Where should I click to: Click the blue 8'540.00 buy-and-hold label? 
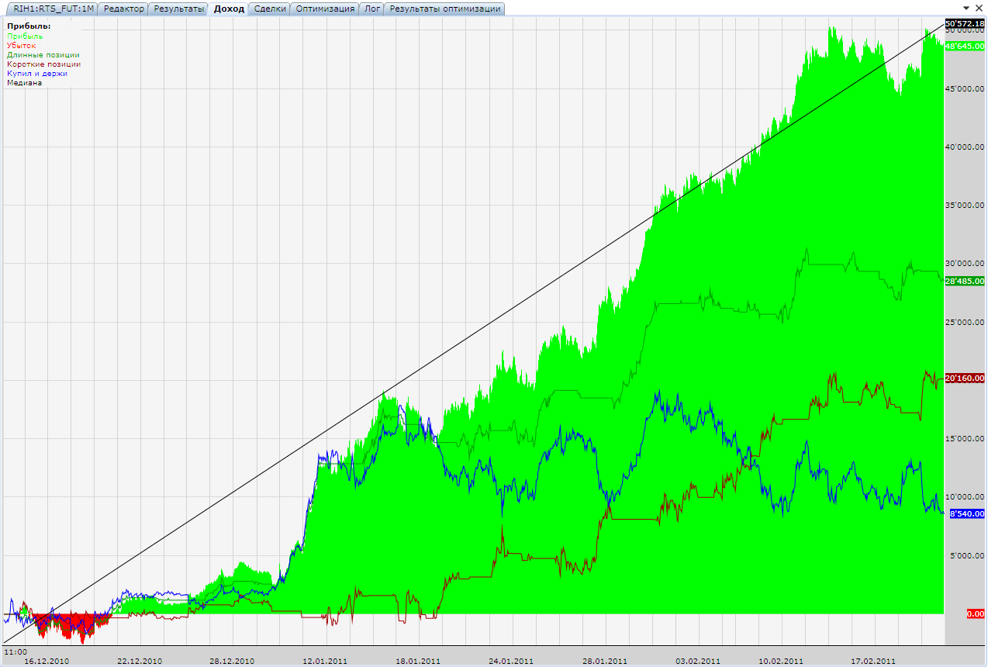966,513
